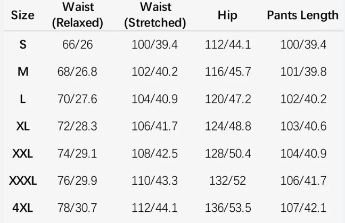Select the 4XL size row label
This screenshot has height=223, width=345.
tap(23, 208)
